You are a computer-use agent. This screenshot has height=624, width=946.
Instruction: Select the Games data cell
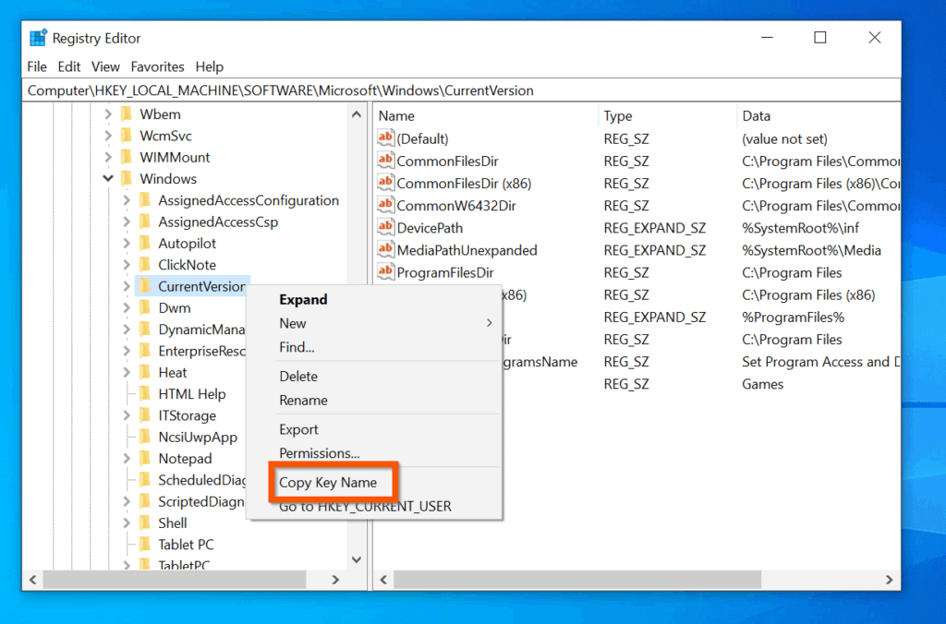tap(762, 384)
